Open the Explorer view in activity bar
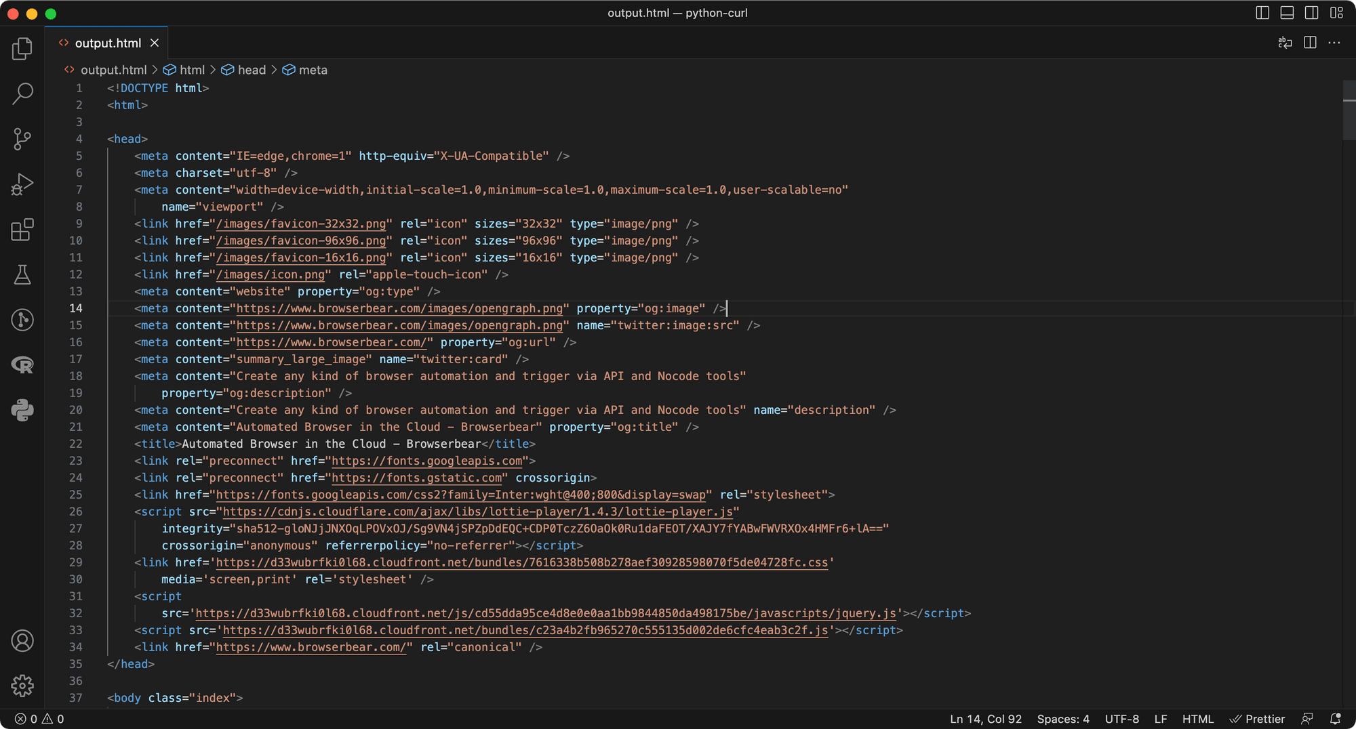The height and width of the screenshot is (729, 1356). [22, 48]
